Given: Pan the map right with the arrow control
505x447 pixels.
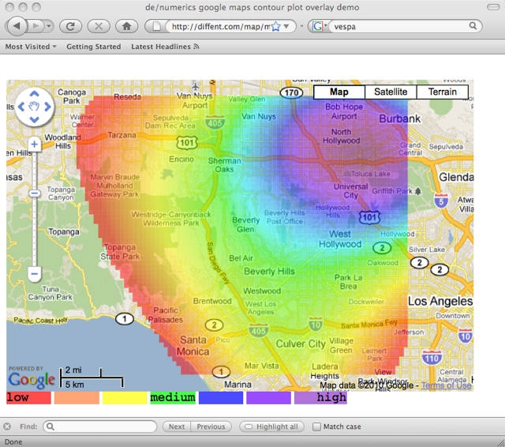Looking at the screenshot, I should point(47,106).
